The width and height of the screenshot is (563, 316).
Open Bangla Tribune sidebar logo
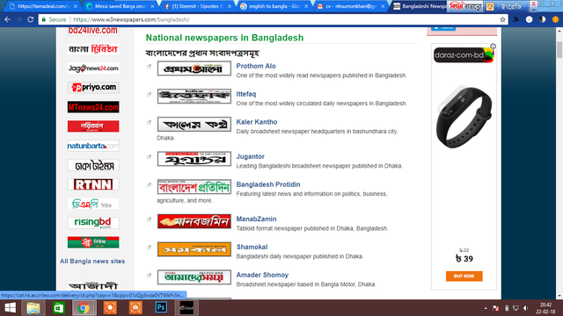pyautogui.click(x=93, y=49)
